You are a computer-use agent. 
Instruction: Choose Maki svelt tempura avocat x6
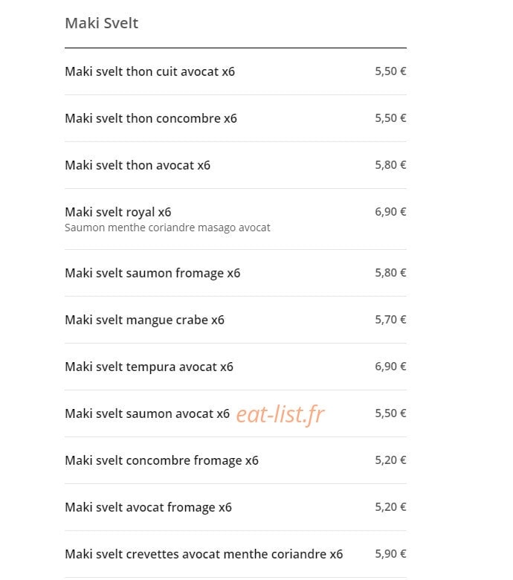pyautogui.click(x=149, y=367)
